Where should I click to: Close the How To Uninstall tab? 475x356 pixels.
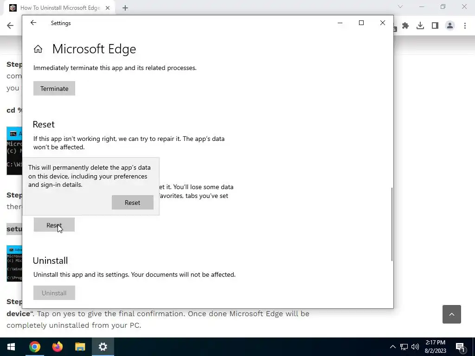coord(108,8)
